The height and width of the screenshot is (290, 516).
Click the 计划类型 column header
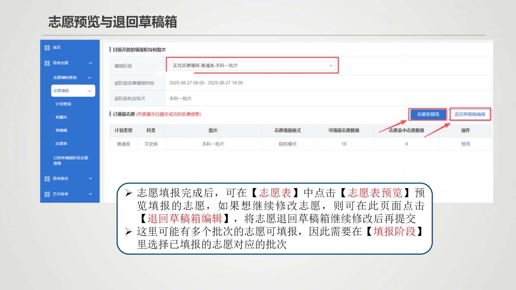pyautogui.click(x=123, y=131)
